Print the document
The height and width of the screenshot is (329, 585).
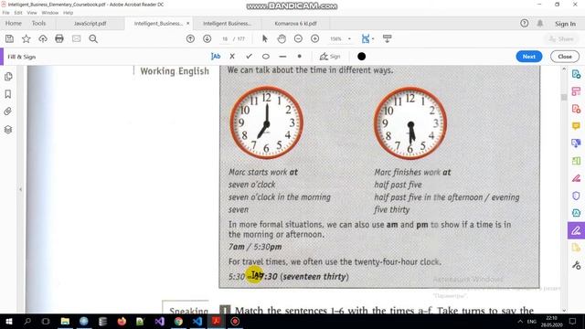59,38
